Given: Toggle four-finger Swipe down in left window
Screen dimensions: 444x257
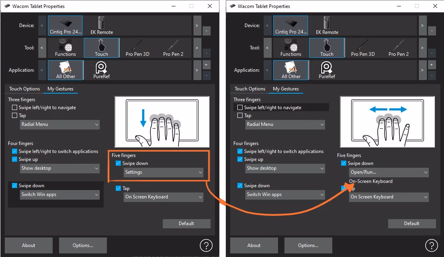Looking at the screenshot, I should [x=14, y=185].
